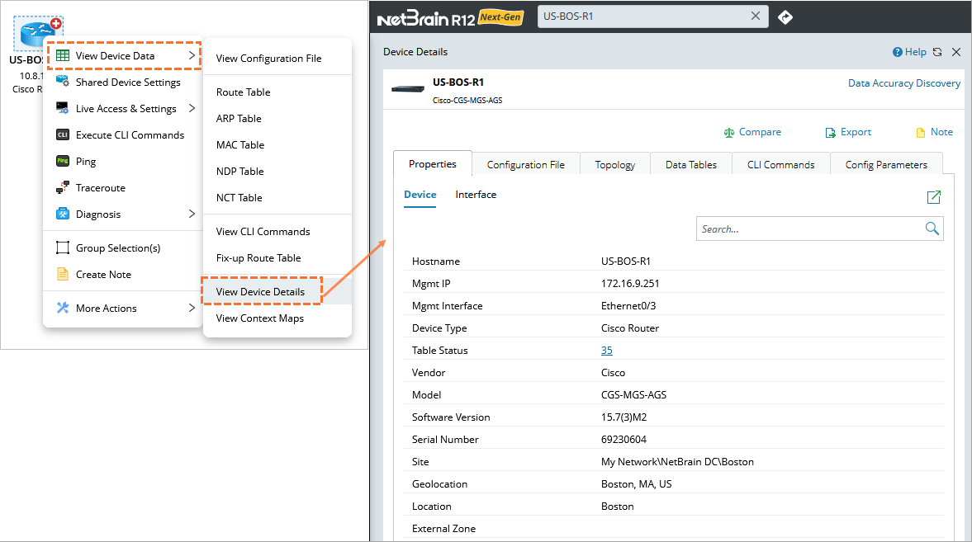The image size is (972, 542).
Task: Switch to the Topology tab
Action: click(x=615, y=164)
